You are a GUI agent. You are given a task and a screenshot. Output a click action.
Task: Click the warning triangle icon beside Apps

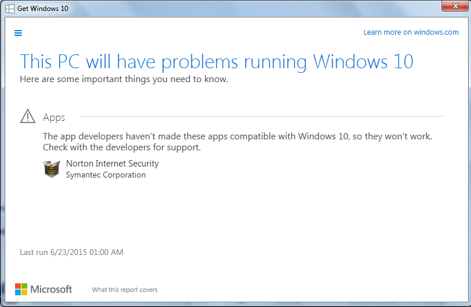coord(28,116)
